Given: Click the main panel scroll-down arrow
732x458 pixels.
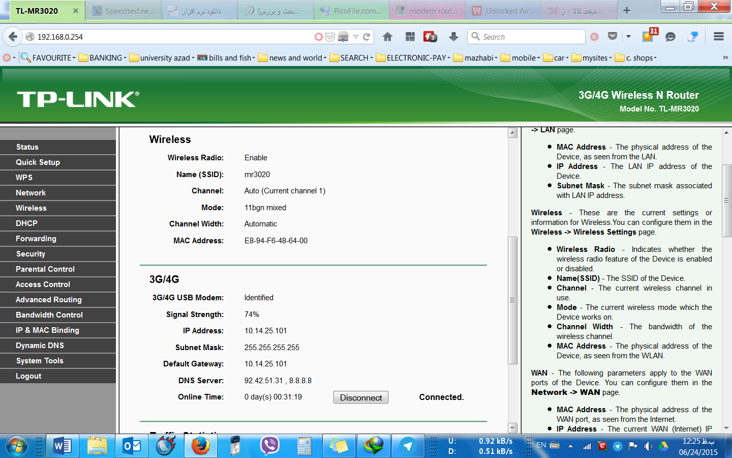Looking at the screenshot, I should pos(512,428).
